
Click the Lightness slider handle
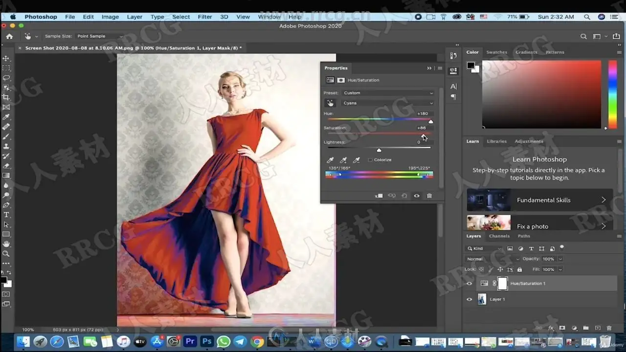(379, 150)
